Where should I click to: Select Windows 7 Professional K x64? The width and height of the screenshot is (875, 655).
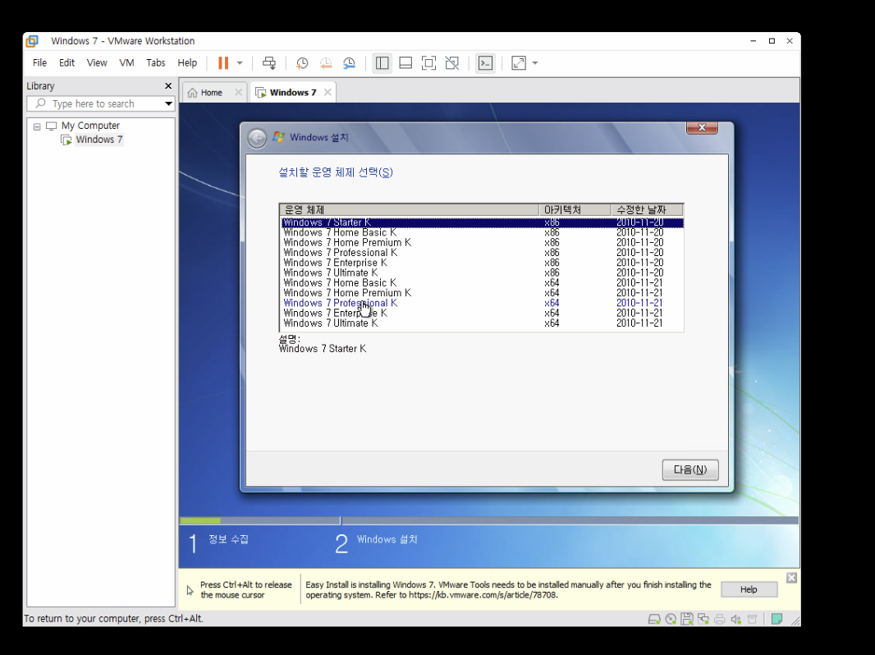[482, 303]
